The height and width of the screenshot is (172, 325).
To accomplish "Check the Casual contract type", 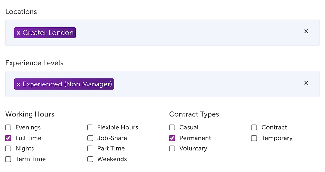I will coord(172,127).
